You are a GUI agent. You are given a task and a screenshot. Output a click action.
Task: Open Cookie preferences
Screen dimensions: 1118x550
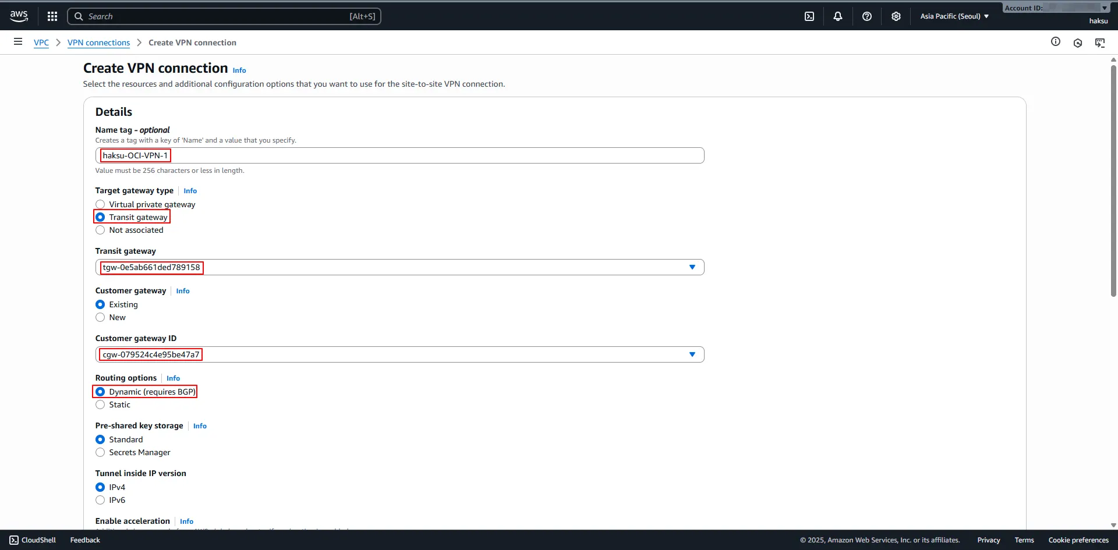pos(1078,540)
